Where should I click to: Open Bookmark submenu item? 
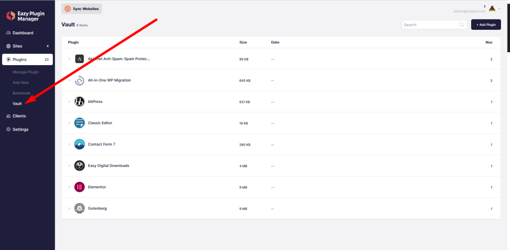point(21,93)
